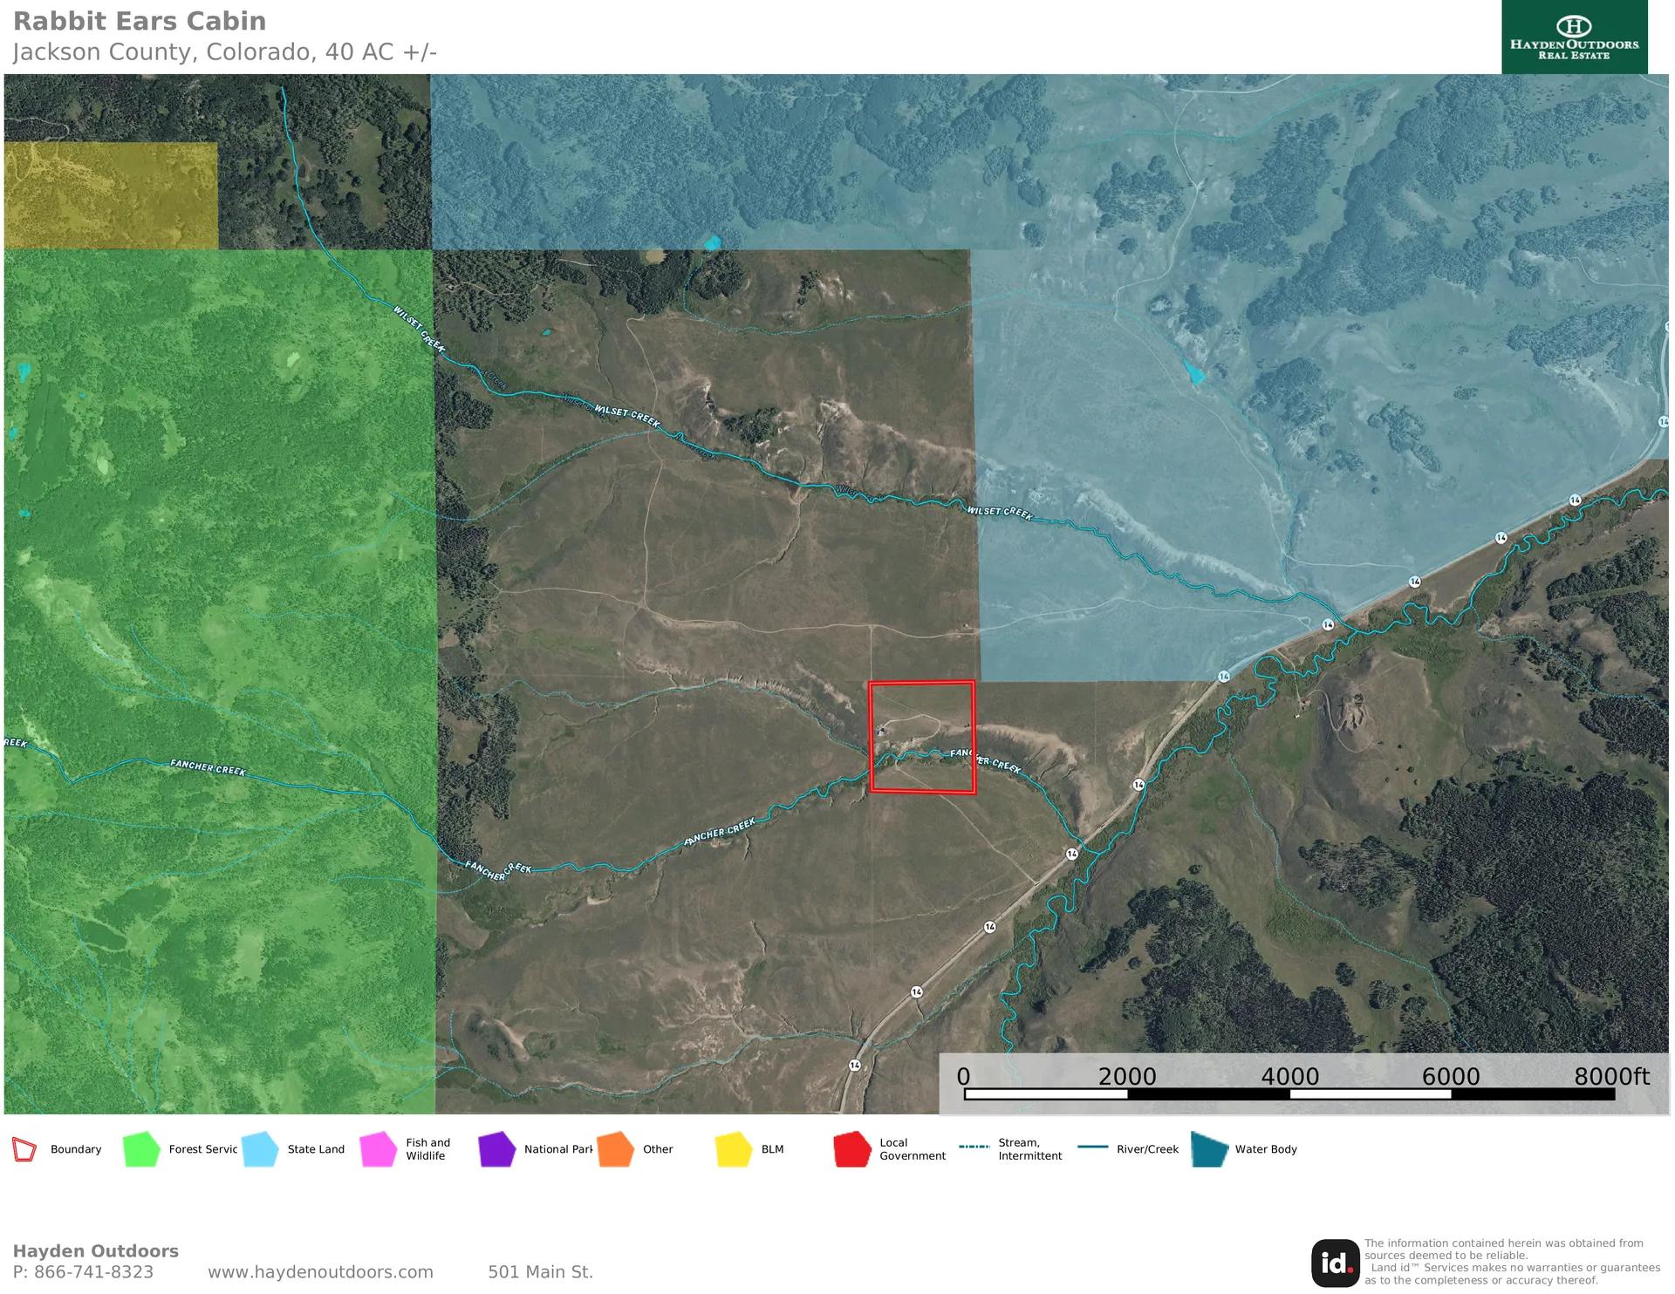Click the yellow BLM shaded area on map
The height and width of the screenshot is (1294, 1675).
(111, 195)
